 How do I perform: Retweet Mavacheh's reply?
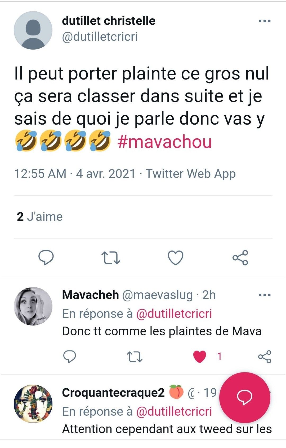coord(135,357)
